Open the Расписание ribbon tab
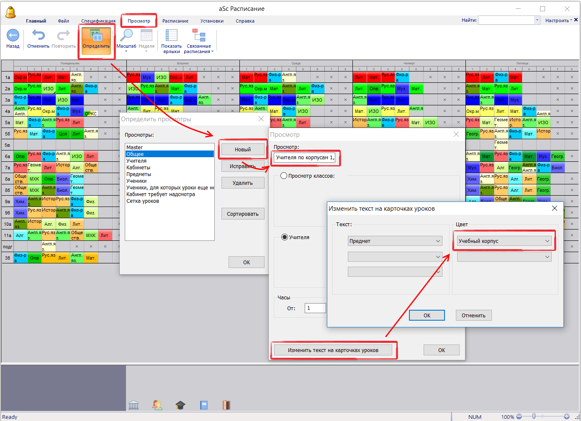581x421 pixels. tap(175, 21)
